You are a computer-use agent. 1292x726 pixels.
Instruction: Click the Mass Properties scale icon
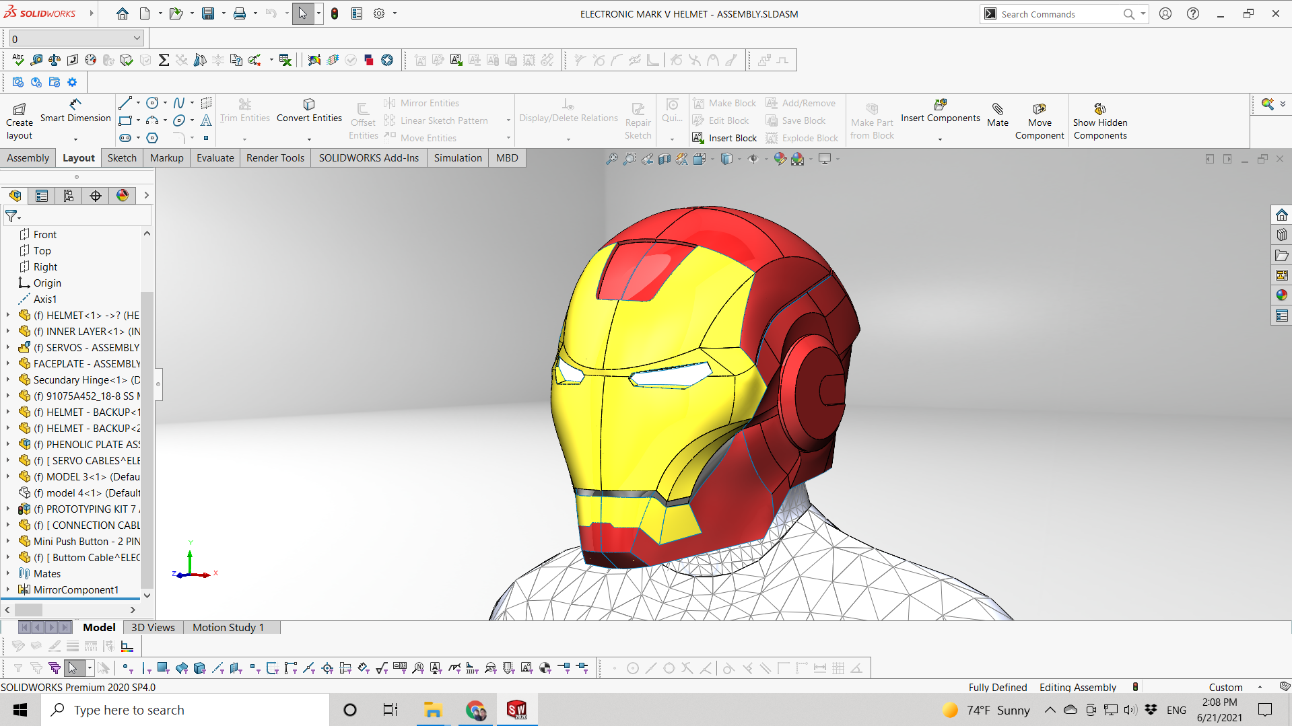(x=55, y=61)
